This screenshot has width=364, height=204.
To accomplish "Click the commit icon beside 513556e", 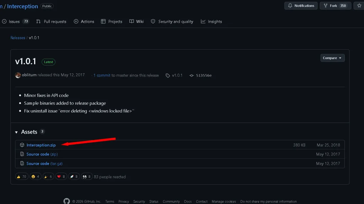I will click(x=191, y=76).
